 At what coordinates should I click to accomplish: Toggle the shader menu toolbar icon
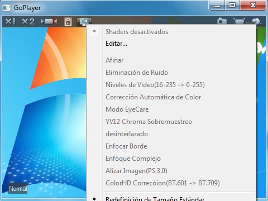pyautogui.click(x=84, y=22)
